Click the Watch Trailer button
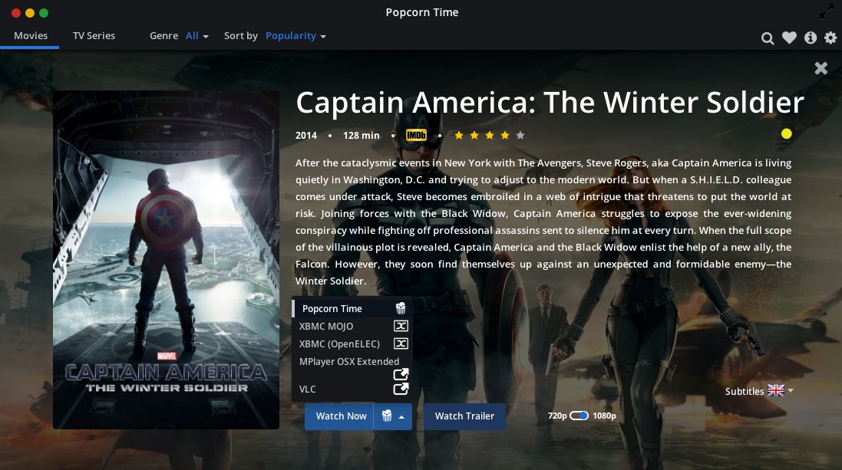The image size is (842, 470). click(x=464, y=416)
